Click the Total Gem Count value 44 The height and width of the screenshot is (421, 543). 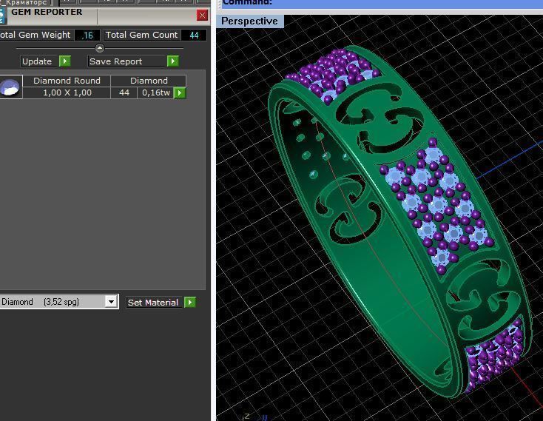[194, 35]
